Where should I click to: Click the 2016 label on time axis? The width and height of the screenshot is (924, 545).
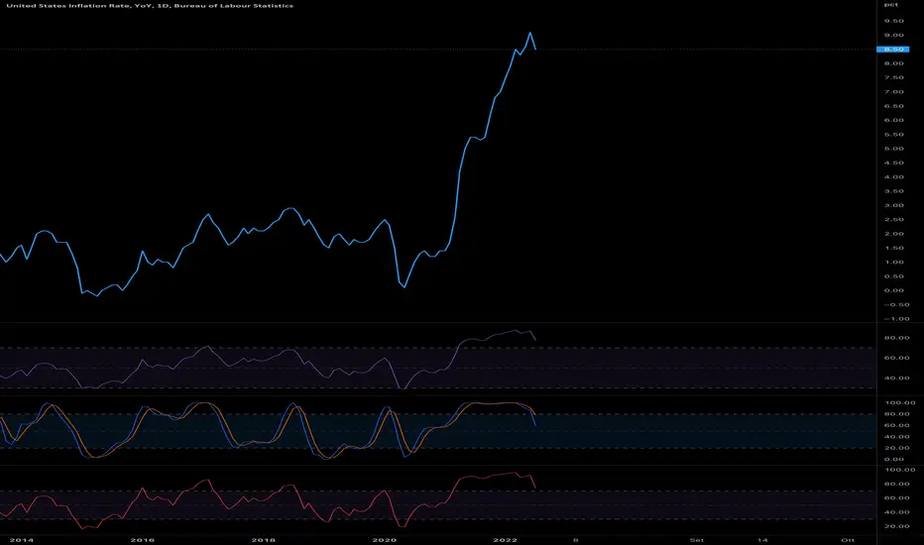point(142,540)
